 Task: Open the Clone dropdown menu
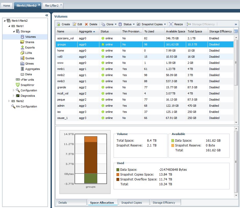click(x=116, y=25)
